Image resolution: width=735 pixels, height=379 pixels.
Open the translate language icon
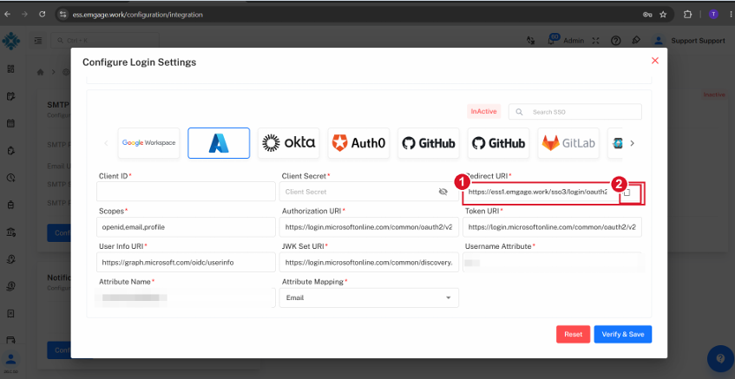(x=531, y=41)
